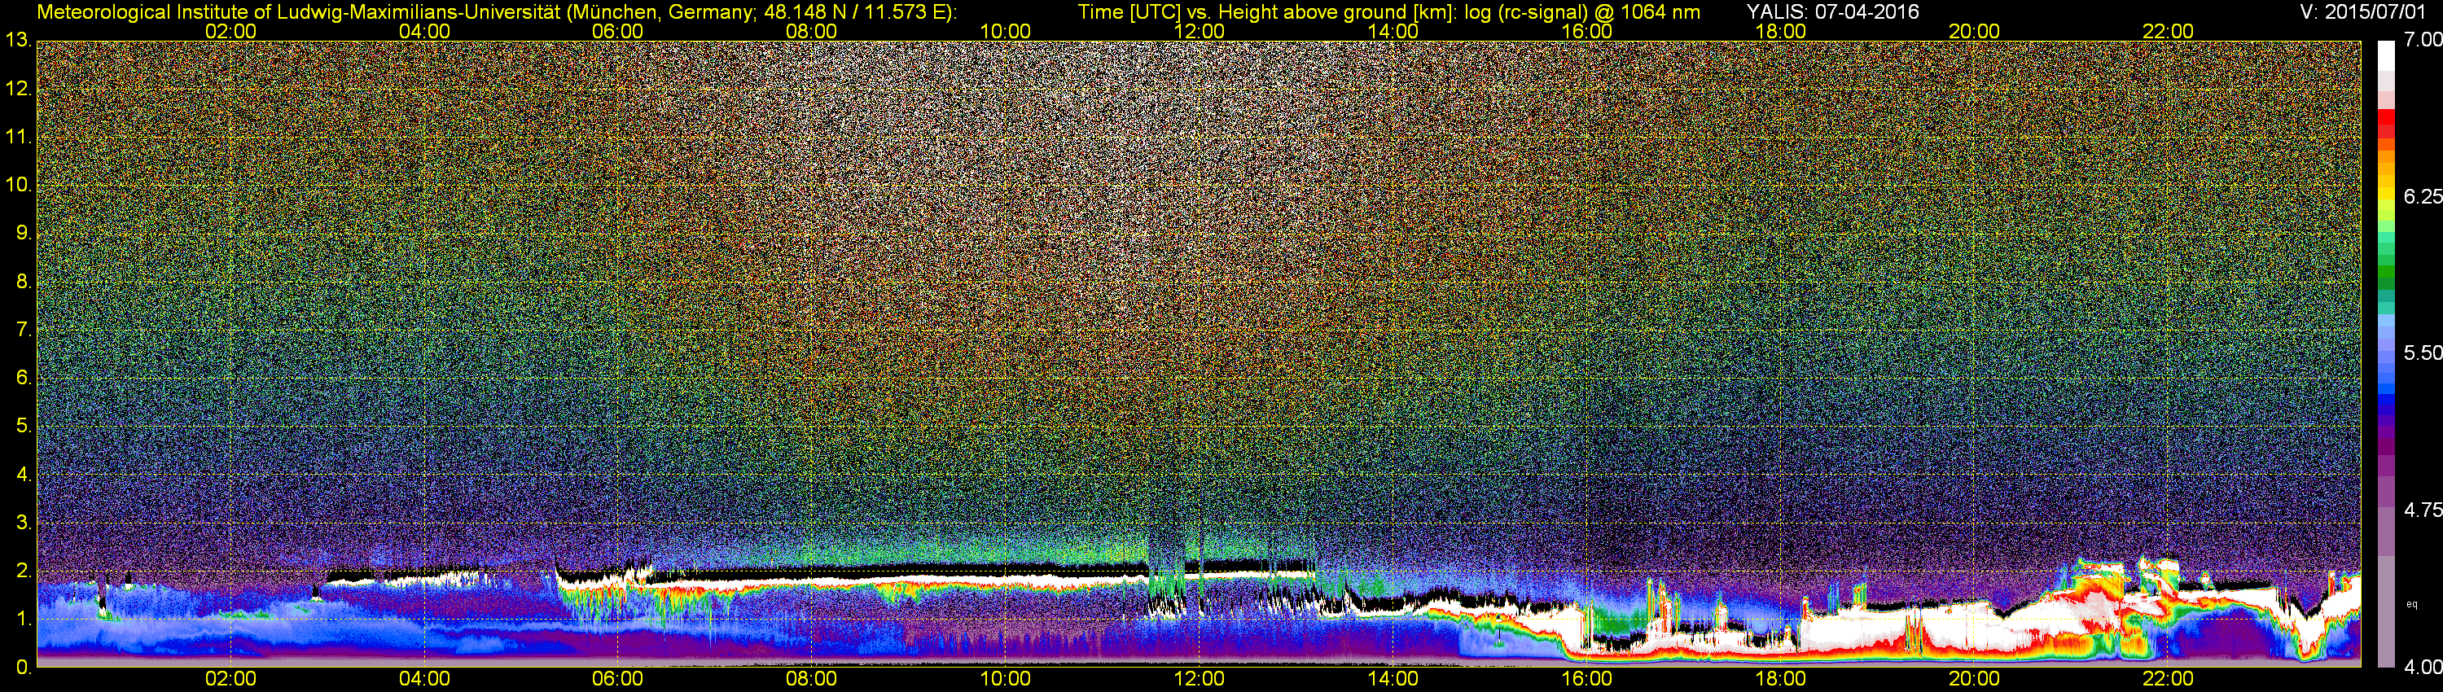This screenshot has height=692, width=2443.
Task: Click the 12:00 label on the bottom time axis
Action: click(x=1199, y=679)
